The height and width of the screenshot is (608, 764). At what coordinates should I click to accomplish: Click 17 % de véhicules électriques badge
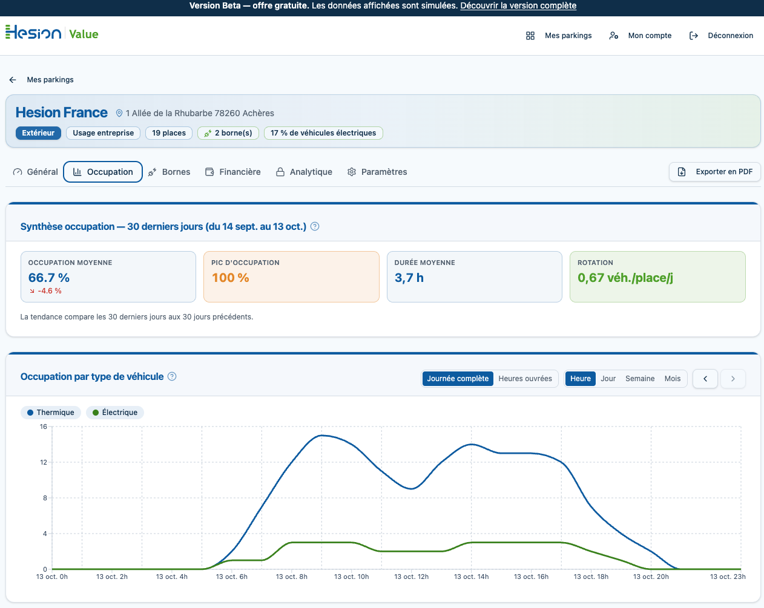pyautogui.click(x=323, y=133)
